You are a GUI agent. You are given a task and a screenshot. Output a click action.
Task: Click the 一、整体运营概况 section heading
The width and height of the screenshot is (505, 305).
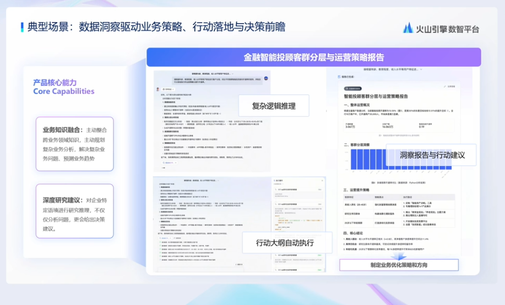(357, 105)
